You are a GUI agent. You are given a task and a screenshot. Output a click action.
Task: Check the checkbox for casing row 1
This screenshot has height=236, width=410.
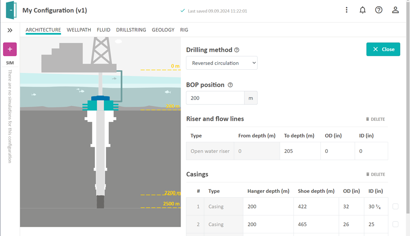[x=395, y=206]
